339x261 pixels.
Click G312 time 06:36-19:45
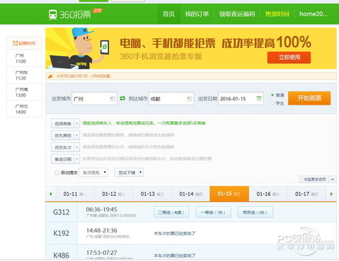pos(102,210)
